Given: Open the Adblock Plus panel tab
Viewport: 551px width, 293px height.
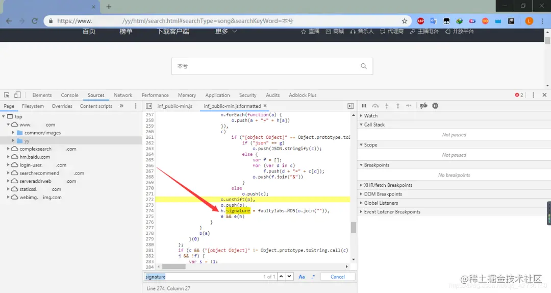Looking at the screenshot, I should click(303, 95).
